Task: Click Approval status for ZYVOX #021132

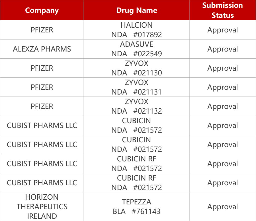Action: 222,106
